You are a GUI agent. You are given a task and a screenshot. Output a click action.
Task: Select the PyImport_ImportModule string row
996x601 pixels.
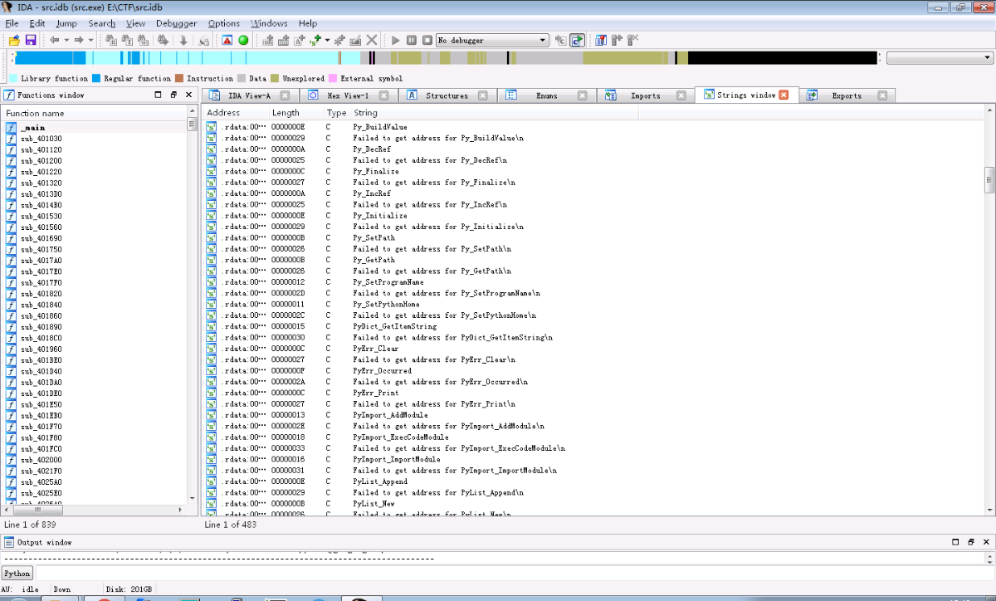click(594, 459)
